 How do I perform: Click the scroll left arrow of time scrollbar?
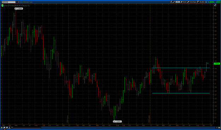(12, 128)
